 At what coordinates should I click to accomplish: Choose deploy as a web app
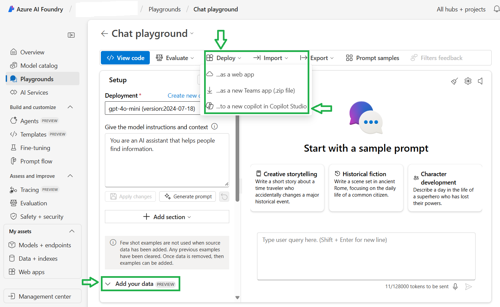[257, 74]
